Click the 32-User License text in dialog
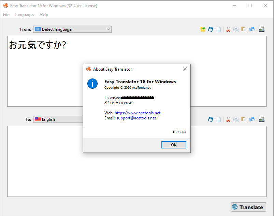274x216 pixels. click(x=118, y=103)
